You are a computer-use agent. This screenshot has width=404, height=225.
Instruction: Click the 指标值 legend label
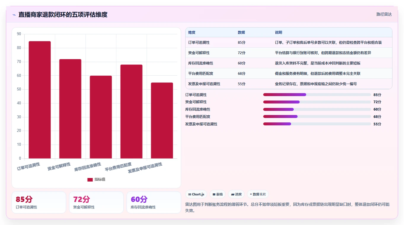click(x=100, y=180)
